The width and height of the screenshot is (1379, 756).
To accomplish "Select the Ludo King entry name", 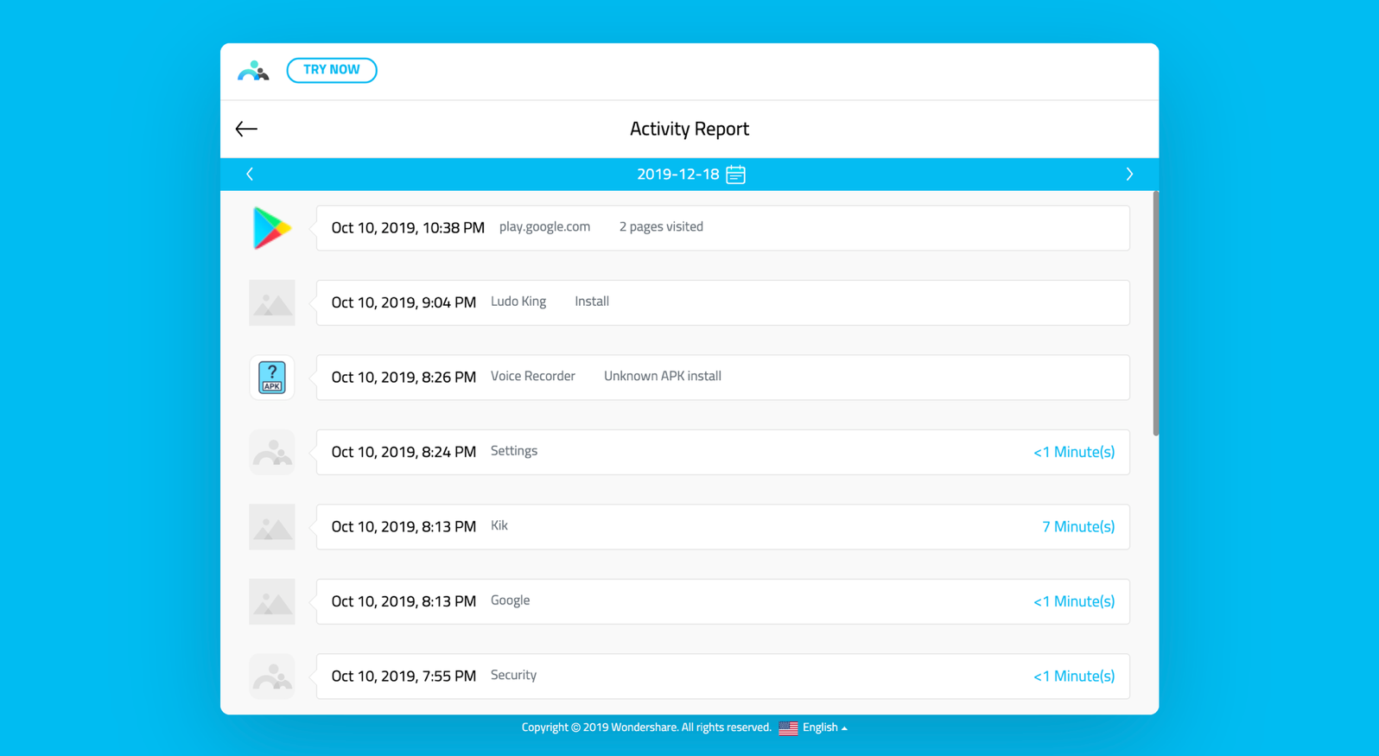I will (x=518, y=302).
